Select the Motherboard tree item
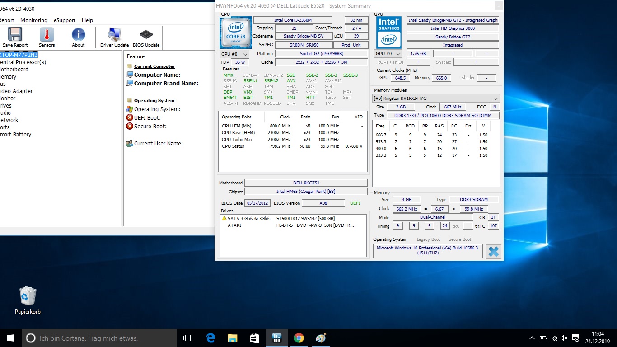 (14, 70)
